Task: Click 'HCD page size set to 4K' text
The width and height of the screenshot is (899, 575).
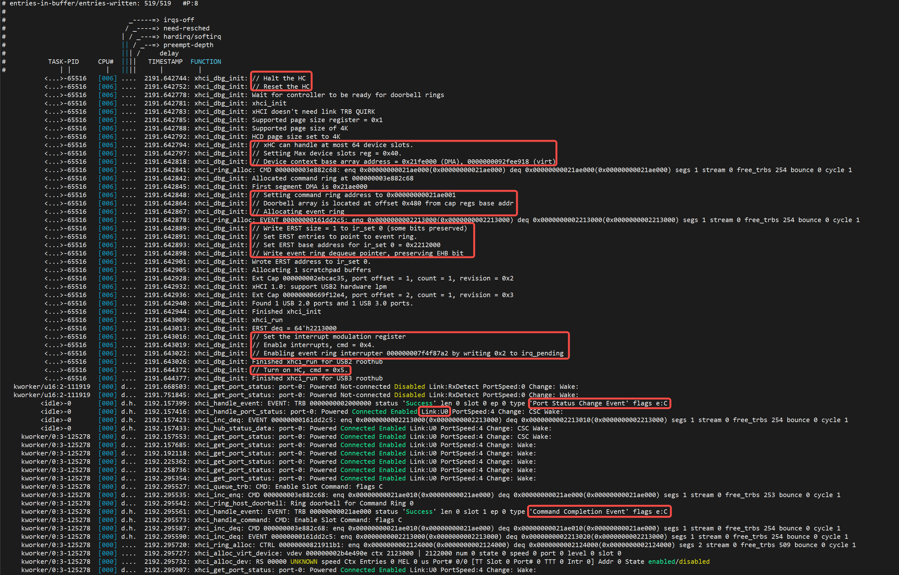Action: (x=296, y=137)
